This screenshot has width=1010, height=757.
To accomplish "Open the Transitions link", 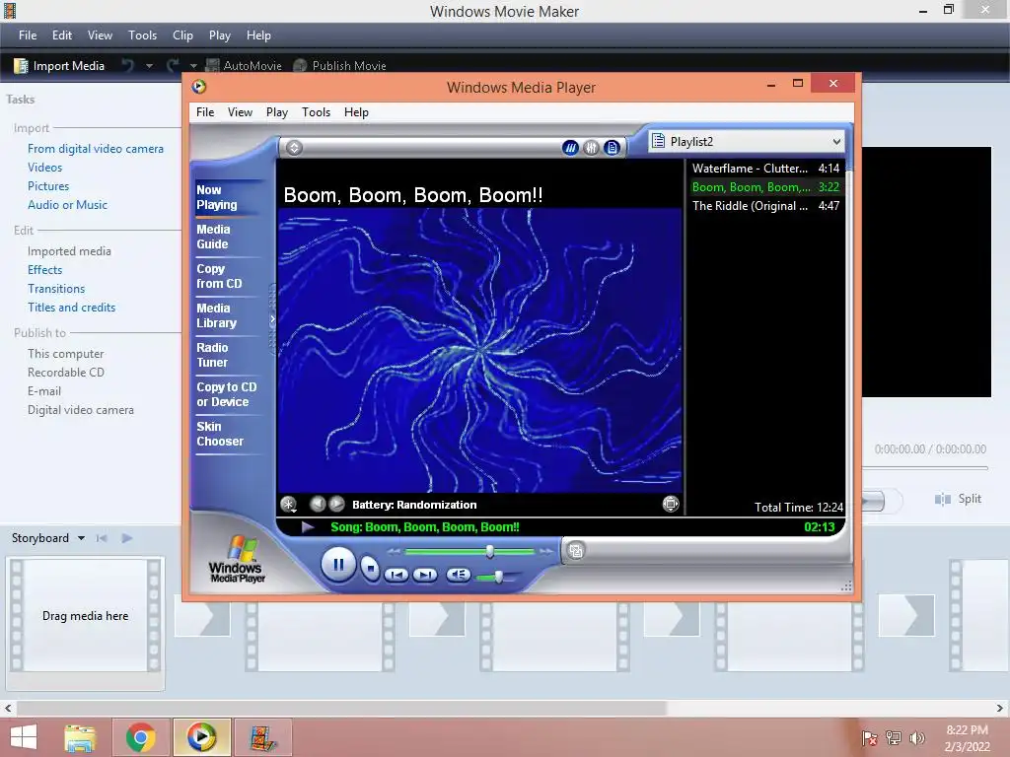I will [x=56, y=289].
